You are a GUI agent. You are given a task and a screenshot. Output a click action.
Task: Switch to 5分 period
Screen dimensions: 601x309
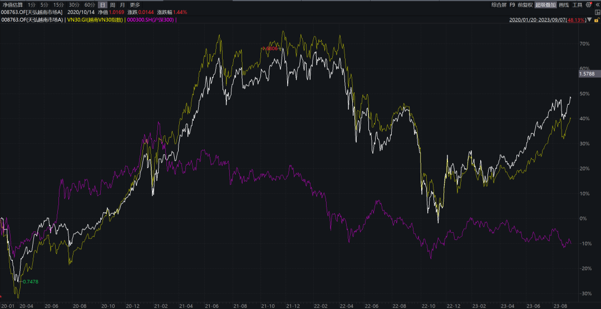(45, 5)
